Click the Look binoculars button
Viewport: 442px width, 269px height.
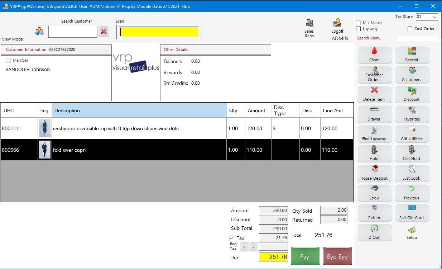point(374,193)
